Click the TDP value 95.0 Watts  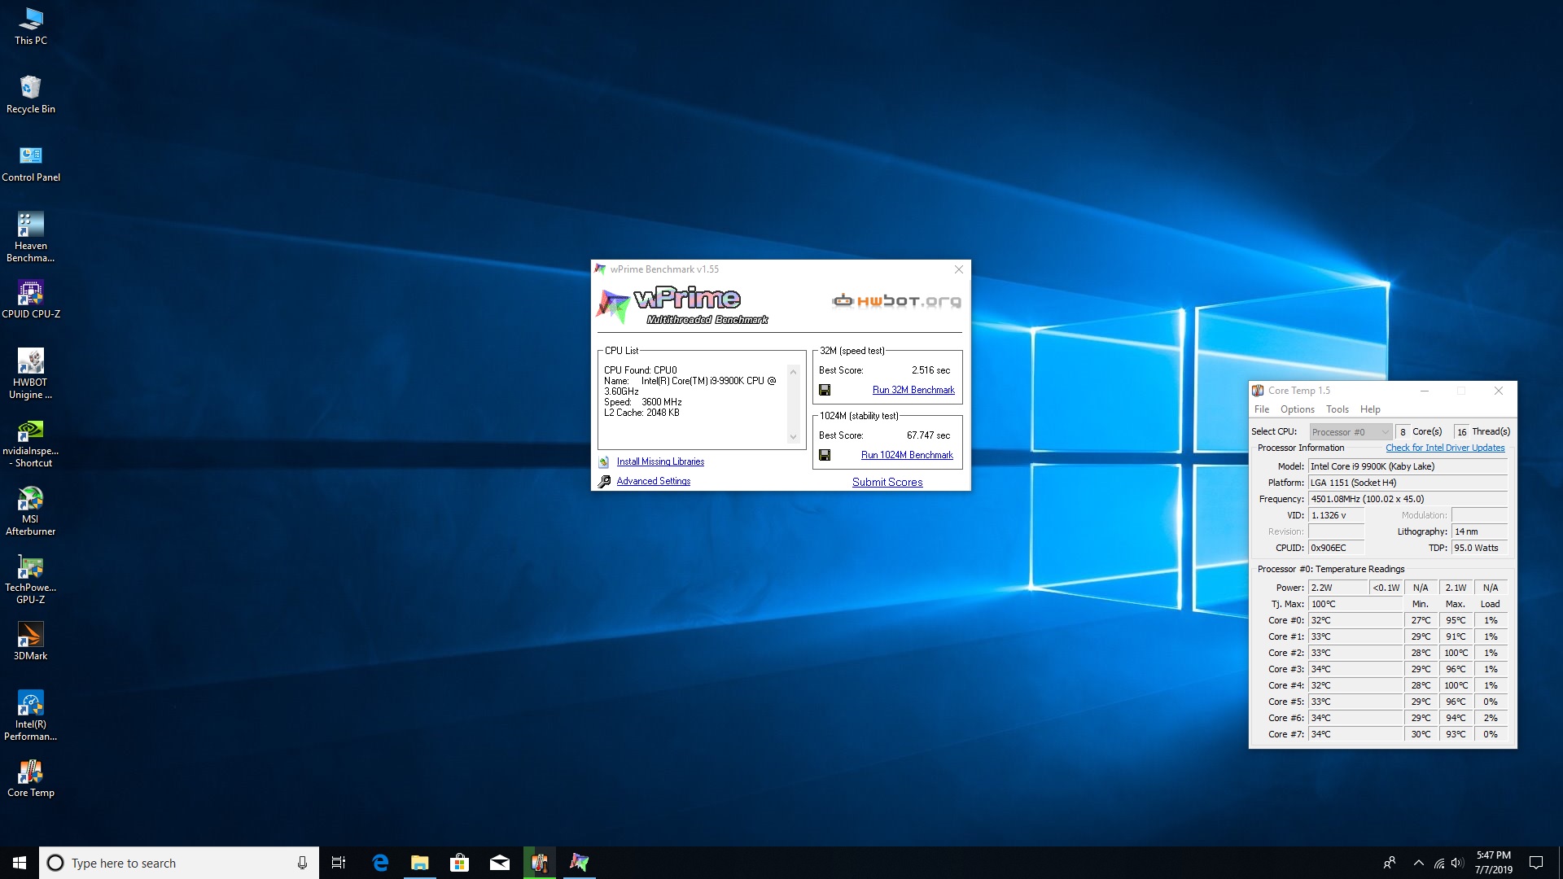1479,548
